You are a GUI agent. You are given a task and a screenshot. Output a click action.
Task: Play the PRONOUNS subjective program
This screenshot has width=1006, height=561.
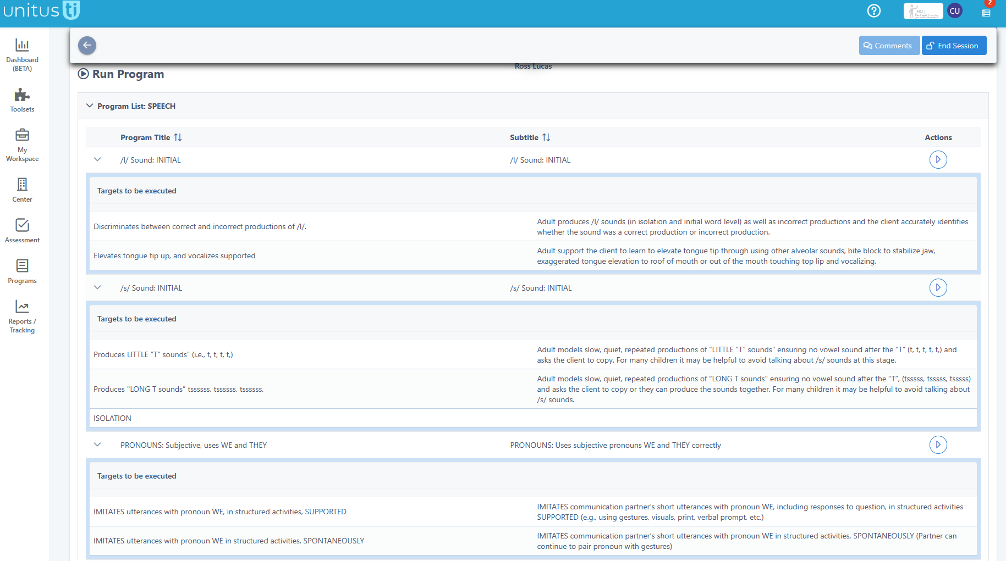tap(938, 445)
